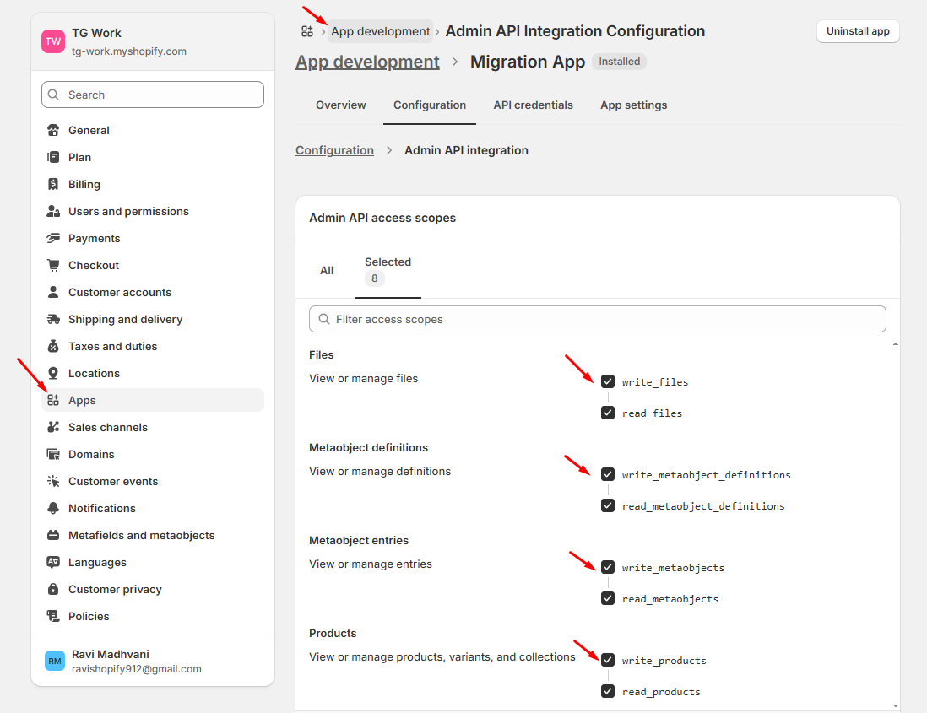Viewport: 927px width, 713px height.
Task: Click the Billing dollar icon
Action: coord(53,184)
